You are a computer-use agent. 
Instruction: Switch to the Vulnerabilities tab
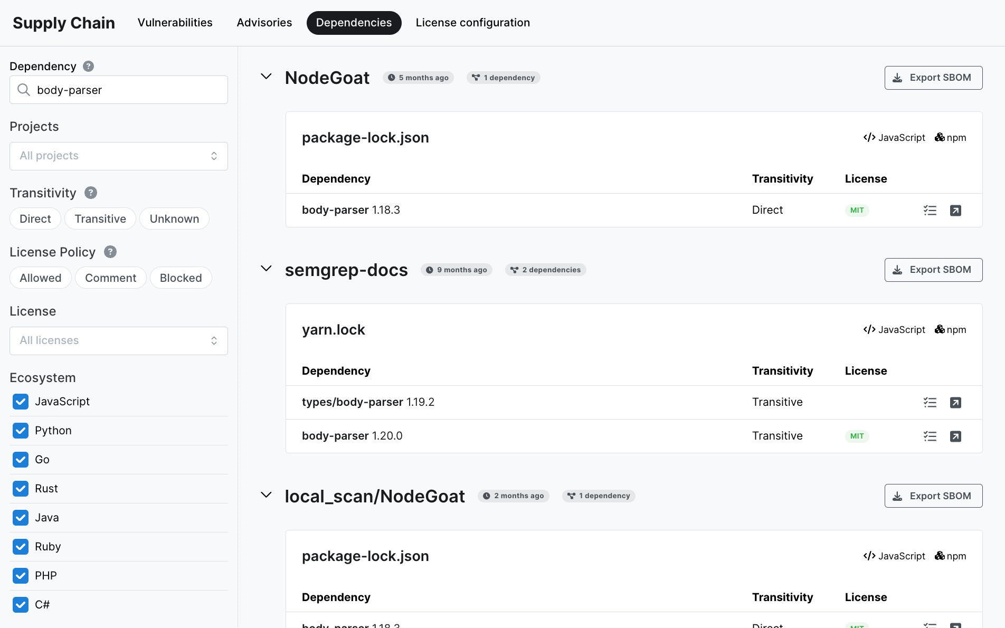[175, 23]
